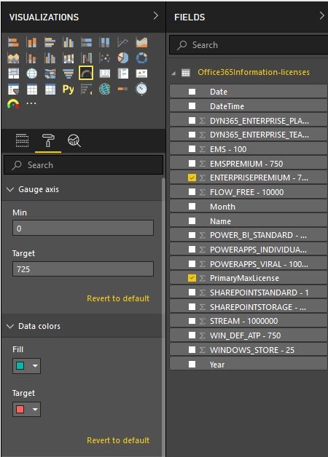
Task: Select the clustered column chart visual
Action: (69, 42)
